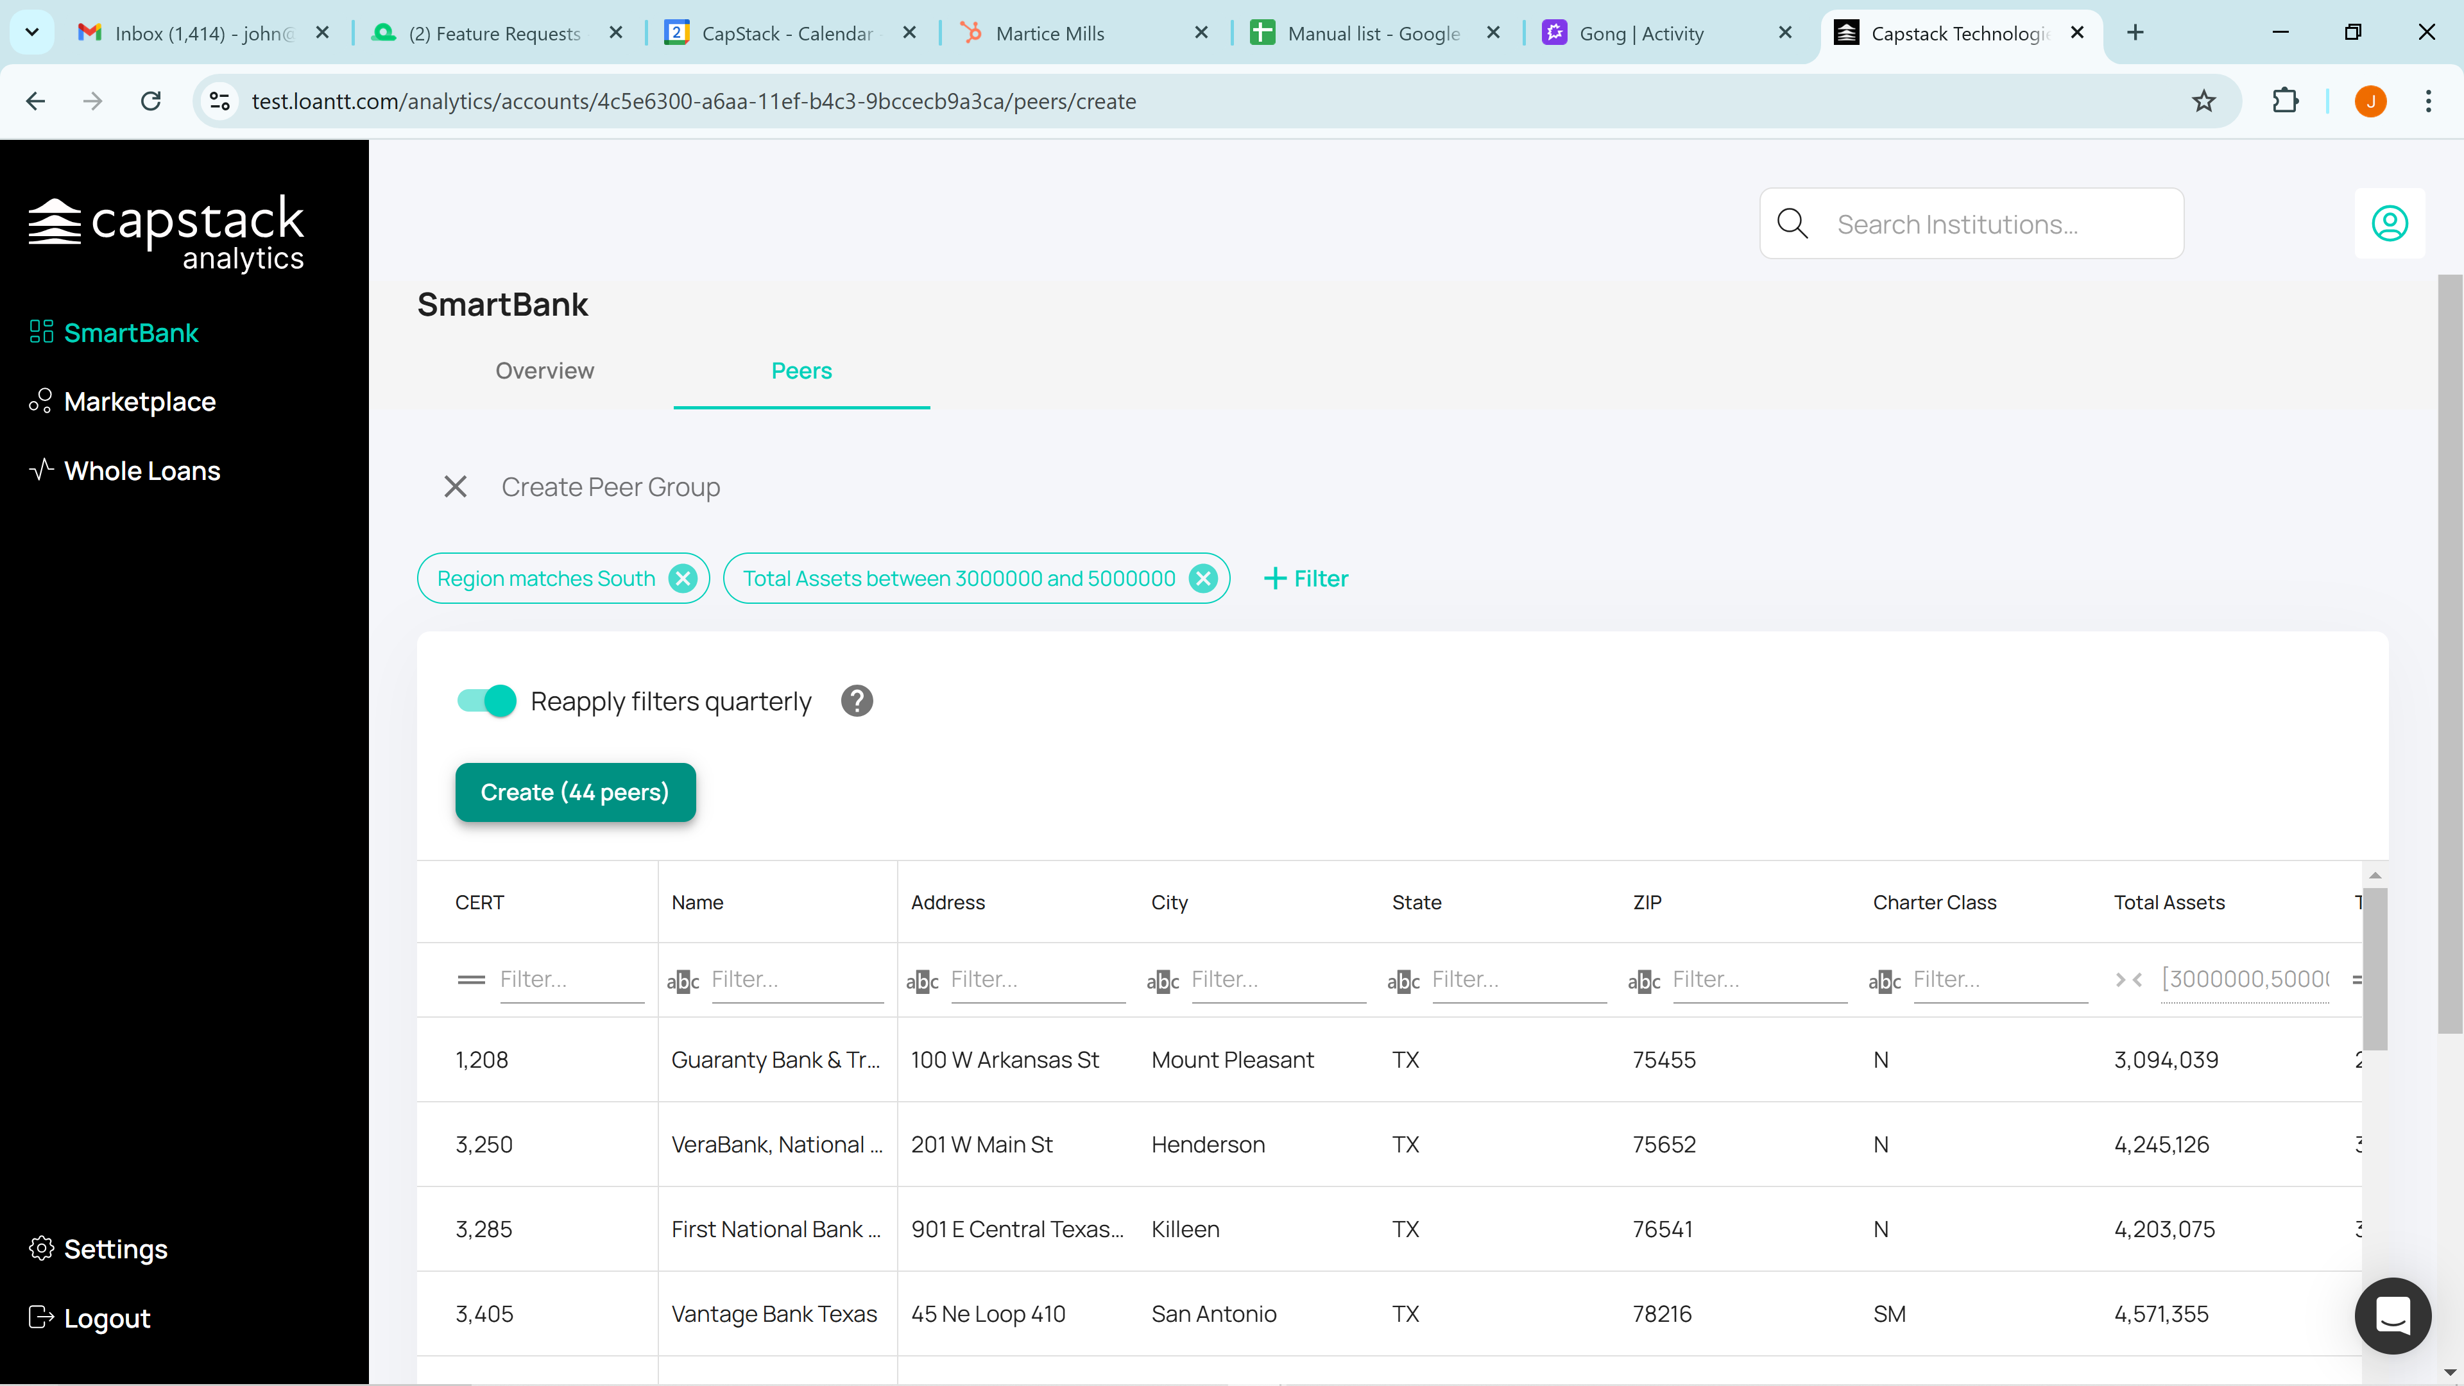Open Marketplace in the sidebar
Screen dimensions: 2464x1386
click(x=123, y=401)
